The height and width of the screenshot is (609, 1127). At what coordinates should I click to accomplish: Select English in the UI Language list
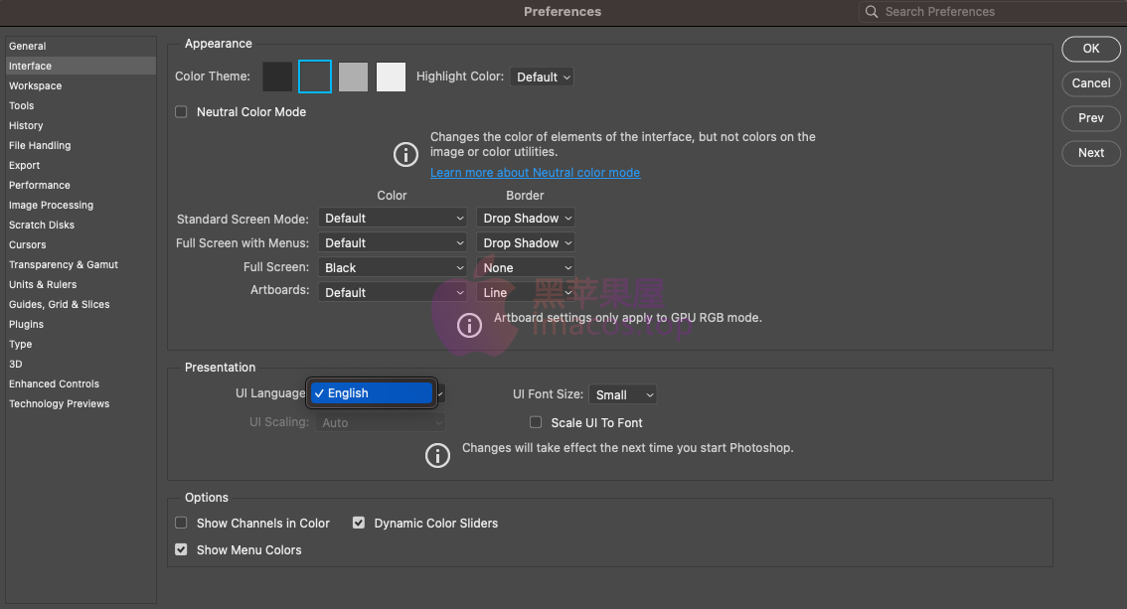372,392
